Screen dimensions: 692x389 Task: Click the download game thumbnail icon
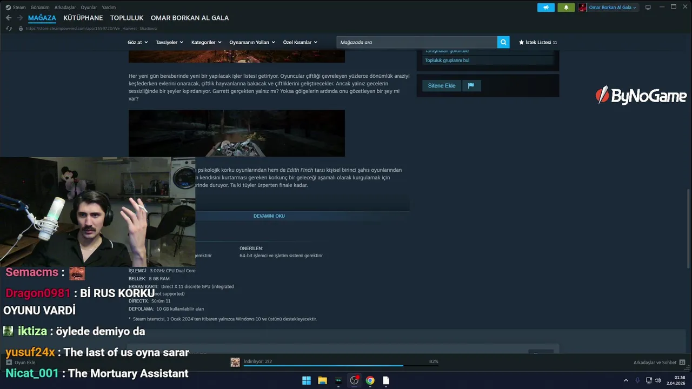pos(235,363)
